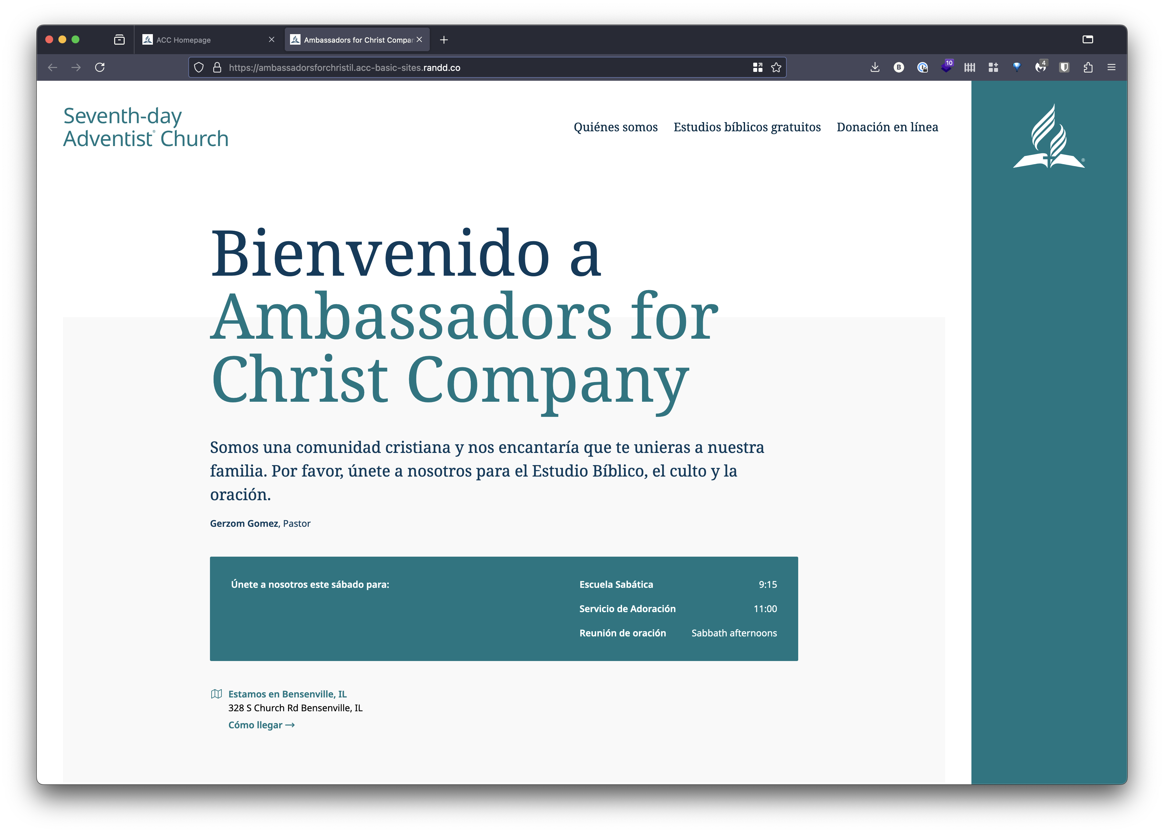Open the Firefox View archive icon
Viewport: 1164px width, 833px height.
119,39
